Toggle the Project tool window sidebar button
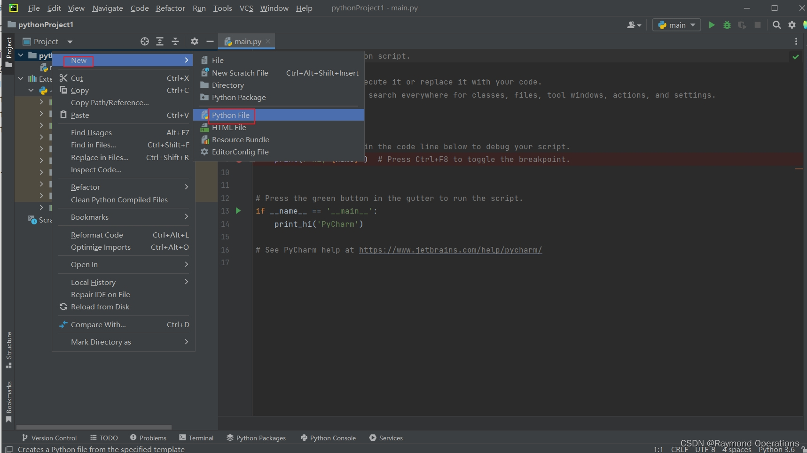 8,52
